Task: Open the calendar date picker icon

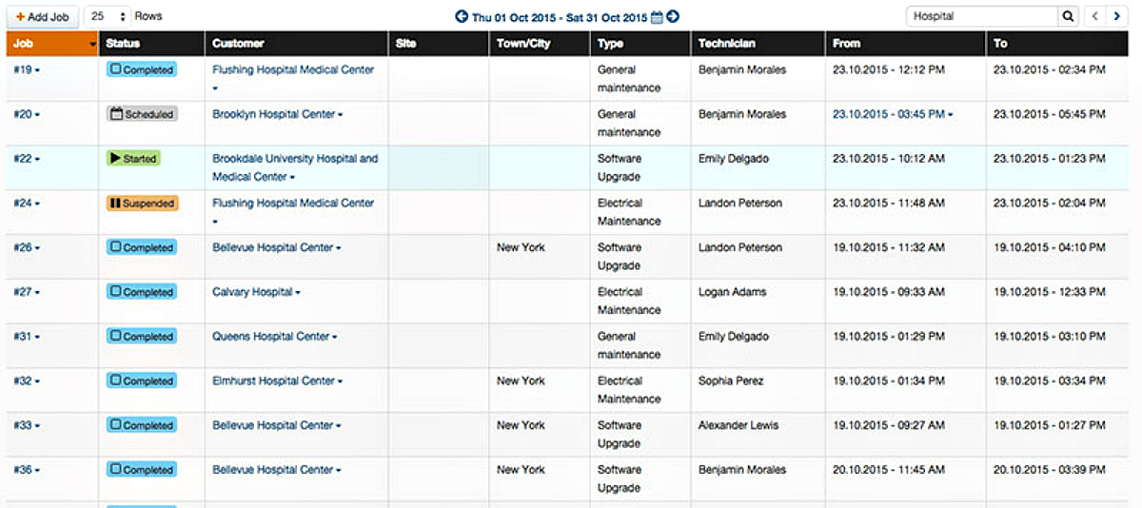Action: click(657, 17)
